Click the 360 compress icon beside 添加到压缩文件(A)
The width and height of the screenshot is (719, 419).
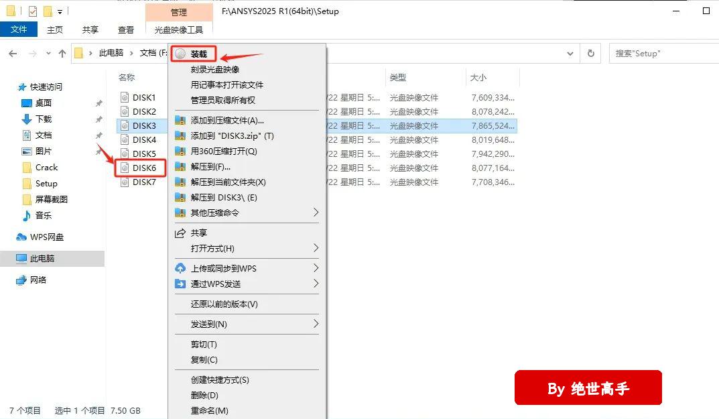[180, 121]
